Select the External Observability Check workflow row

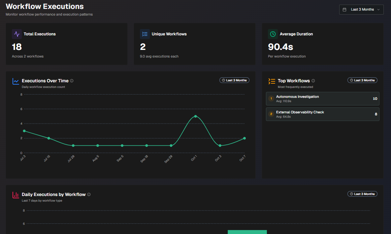322,114
